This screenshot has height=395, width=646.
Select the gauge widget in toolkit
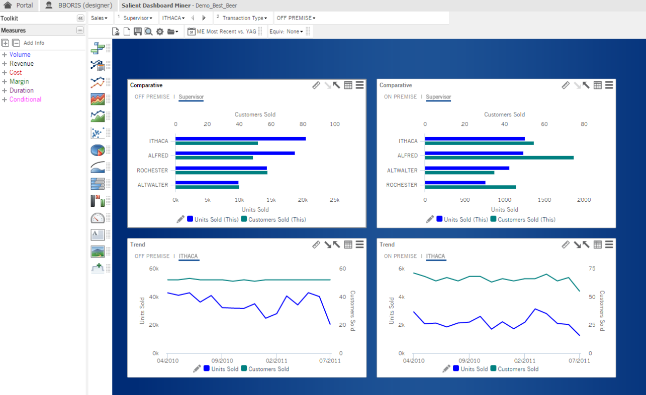point(98,218)
